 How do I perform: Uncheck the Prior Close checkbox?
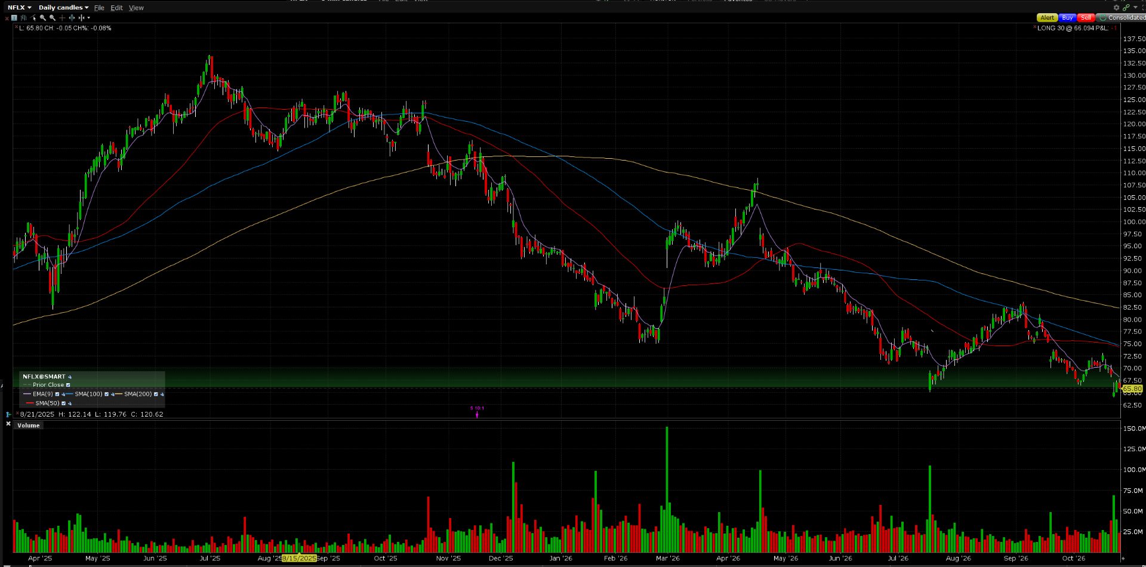(x=68, y=385)
